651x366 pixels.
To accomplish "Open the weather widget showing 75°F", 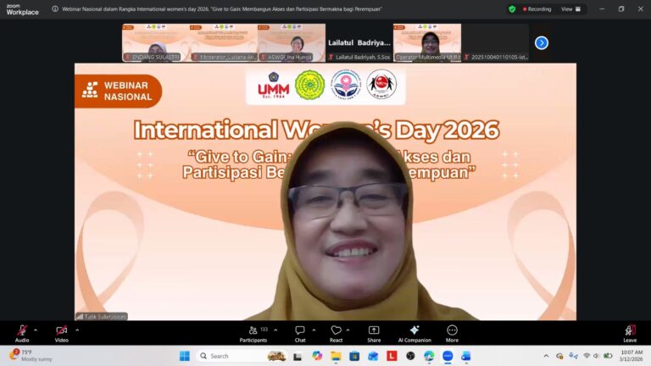I will 31,356.
